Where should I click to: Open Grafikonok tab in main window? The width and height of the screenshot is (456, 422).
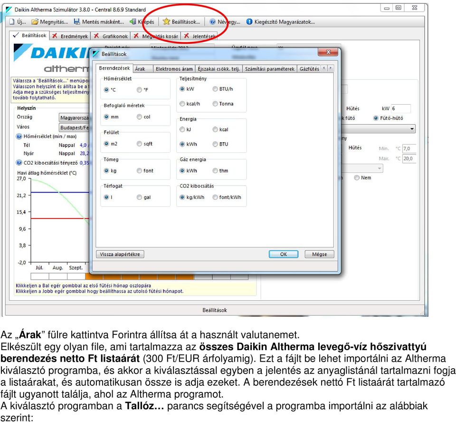(x=111, y=36)
